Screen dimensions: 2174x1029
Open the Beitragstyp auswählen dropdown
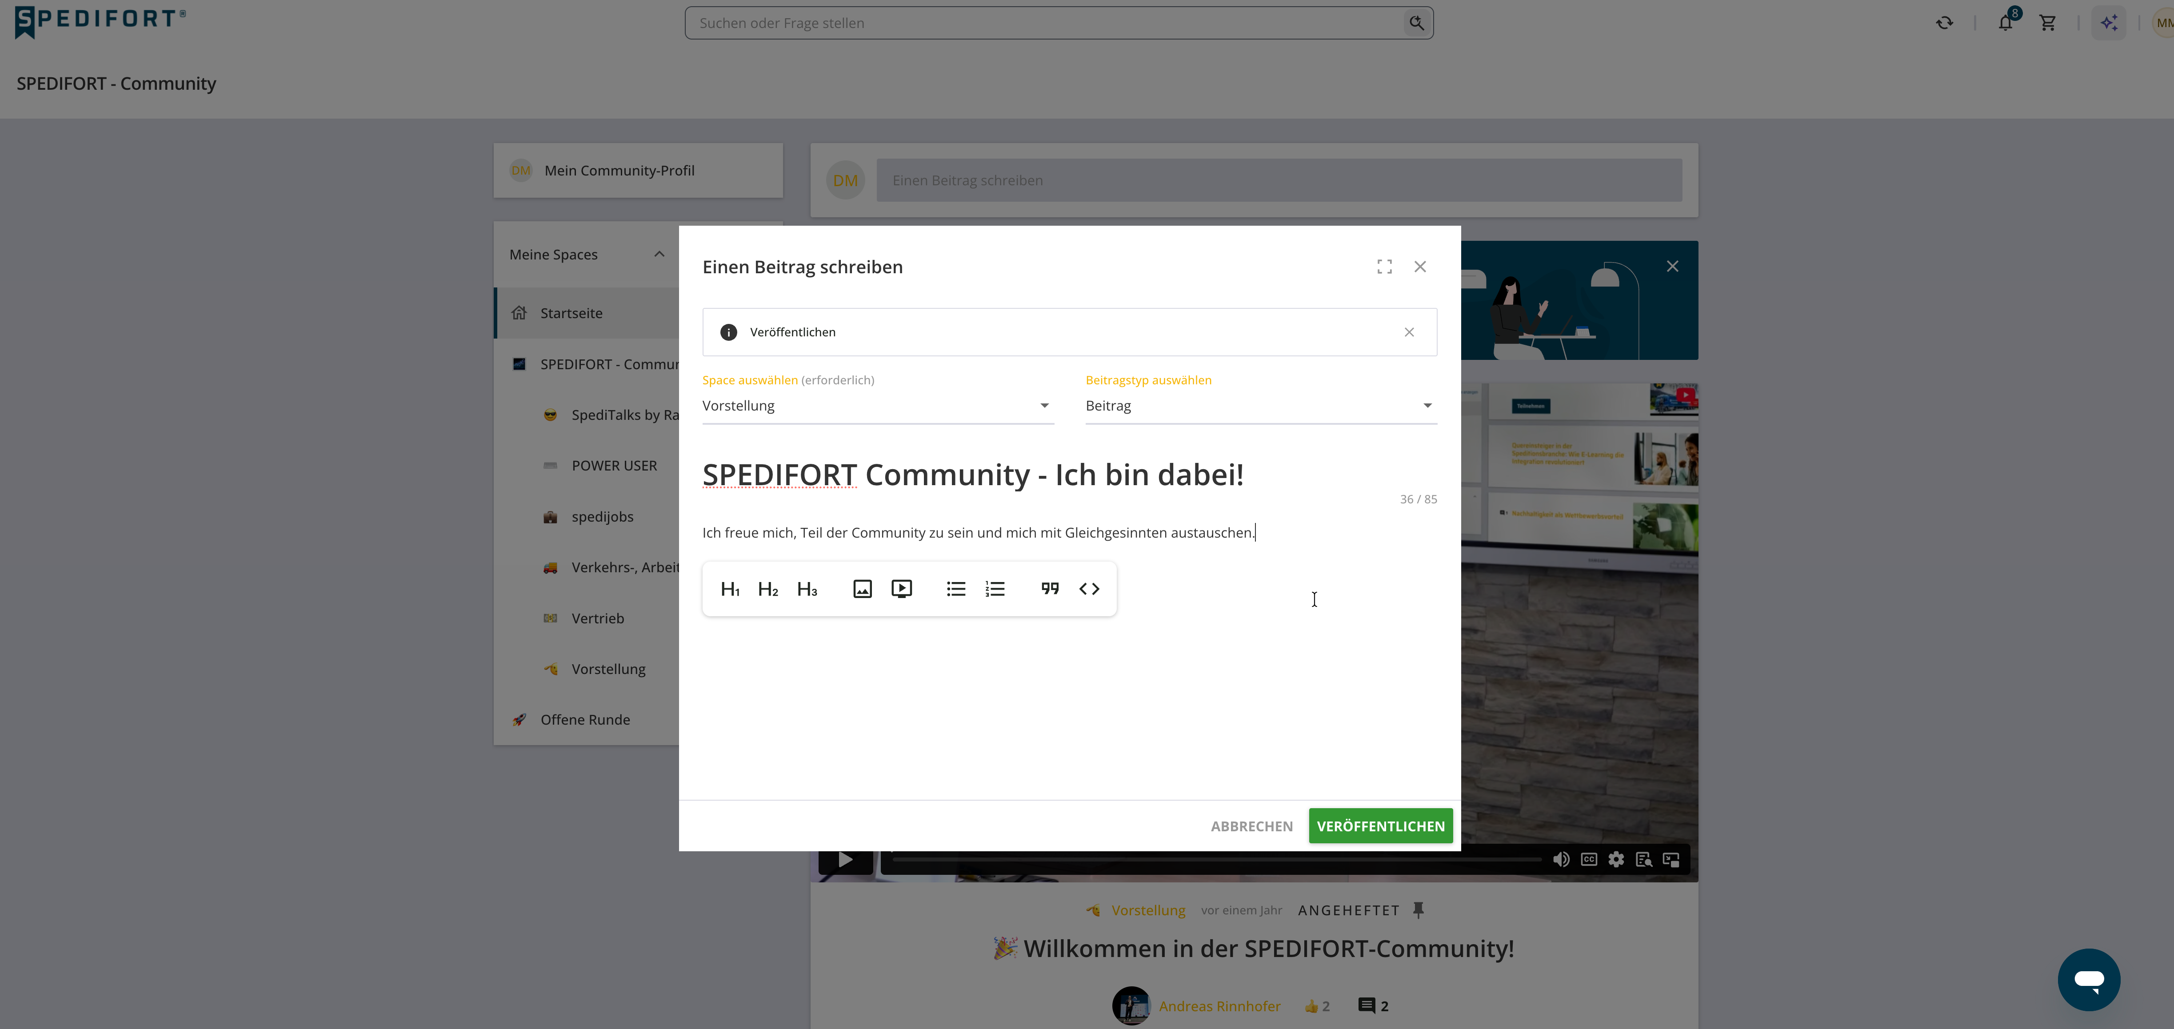click(x=1261, y=406)
